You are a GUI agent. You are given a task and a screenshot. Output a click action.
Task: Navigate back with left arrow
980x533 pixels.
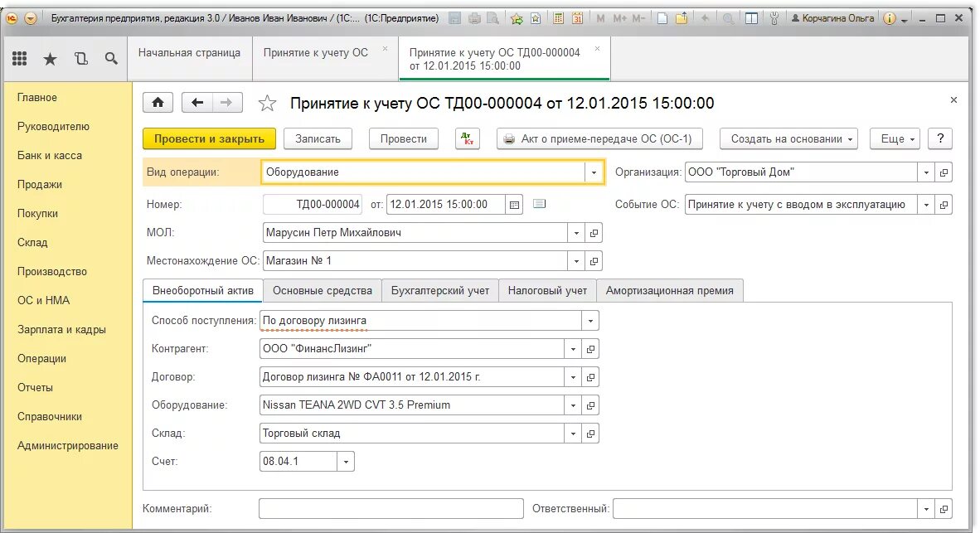pos(197,103)
